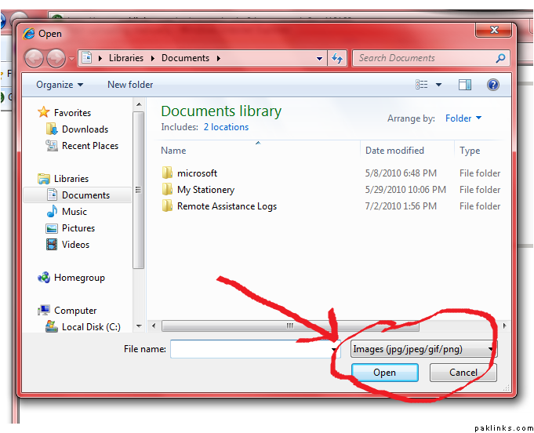Expand the Arrange by Folder dropdown
534x433 pixels.
coord(463,118)
